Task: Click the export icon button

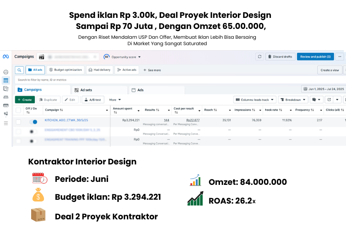Action: click(x=329, y=100)
